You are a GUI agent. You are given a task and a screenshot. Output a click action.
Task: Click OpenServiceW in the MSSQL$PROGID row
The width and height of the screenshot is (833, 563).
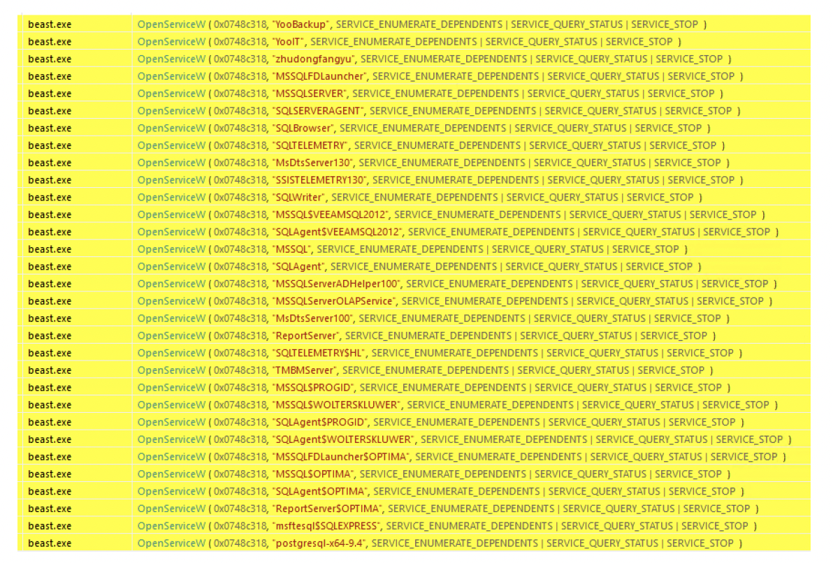click(x=171, y=388)
